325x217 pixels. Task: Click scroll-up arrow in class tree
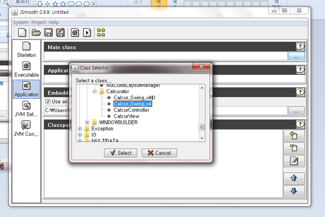[202, 87]
